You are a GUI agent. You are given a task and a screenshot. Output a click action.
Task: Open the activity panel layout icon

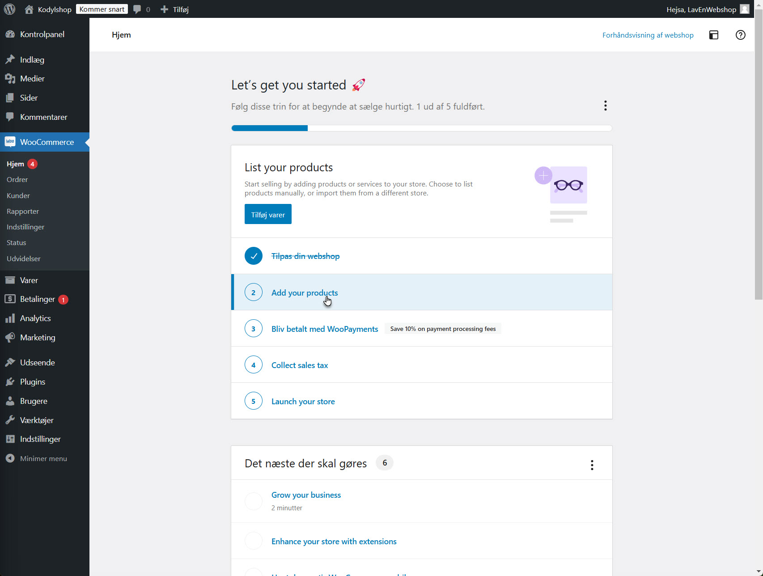714,35
